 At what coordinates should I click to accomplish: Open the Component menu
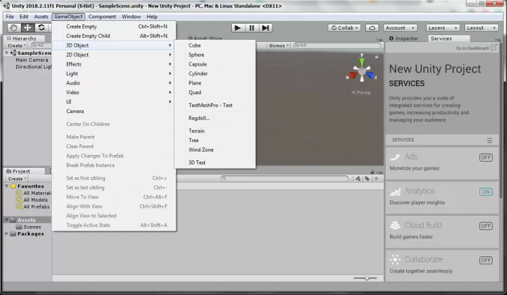102,16
